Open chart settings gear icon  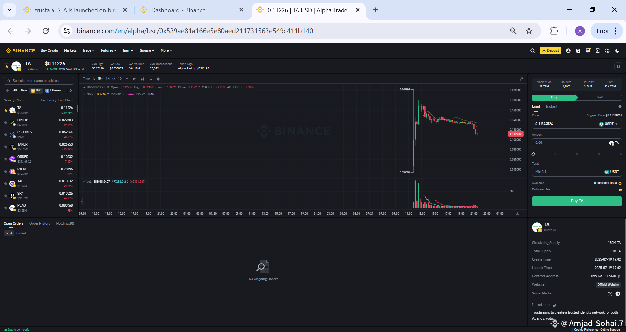pos(158,79)
